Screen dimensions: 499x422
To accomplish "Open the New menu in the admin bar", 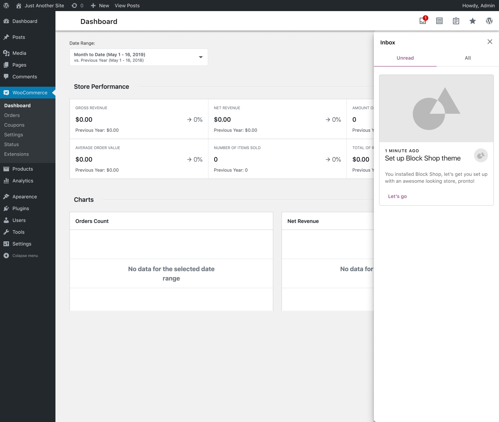I will point(99,5).
